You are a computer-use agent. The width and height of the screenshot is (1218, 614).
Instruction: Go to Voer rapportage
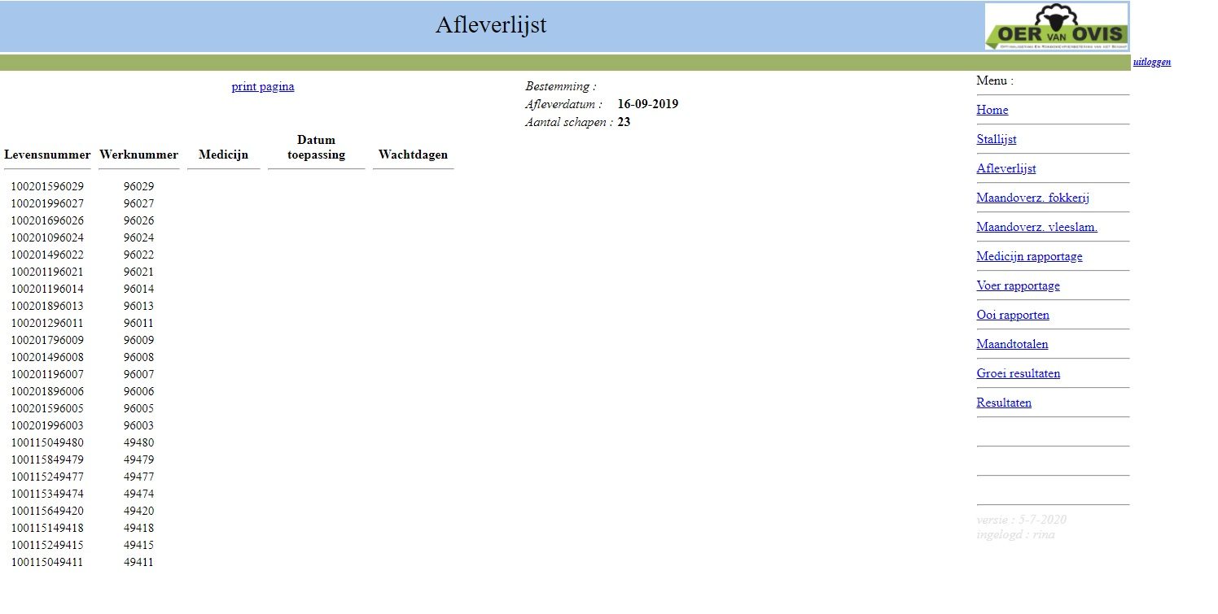1018,285
